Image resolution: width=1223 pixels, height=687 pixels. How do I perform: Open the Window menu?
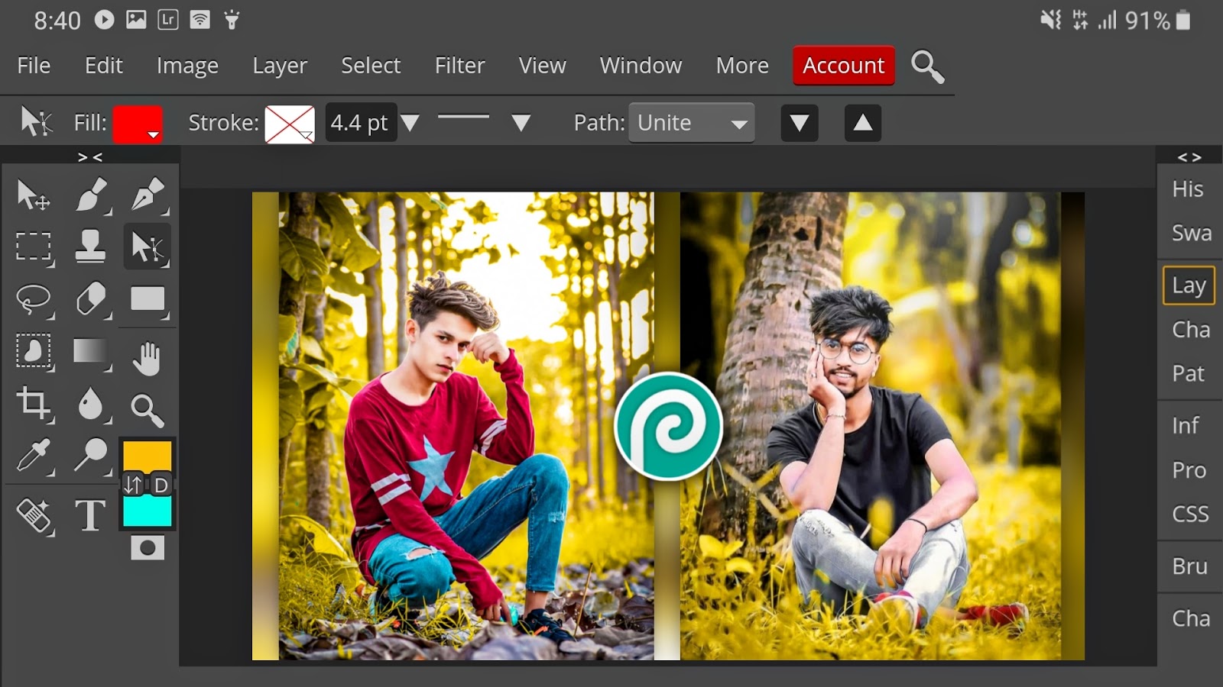[641, 66]
